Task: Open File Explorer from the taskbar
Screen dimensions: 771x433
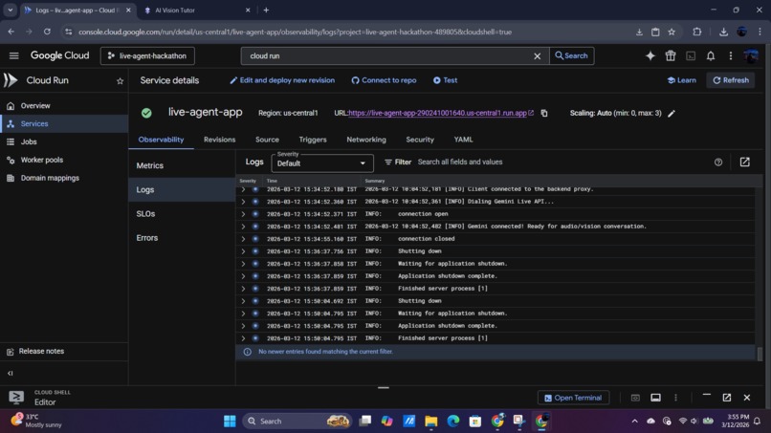Action: [430, 422]
